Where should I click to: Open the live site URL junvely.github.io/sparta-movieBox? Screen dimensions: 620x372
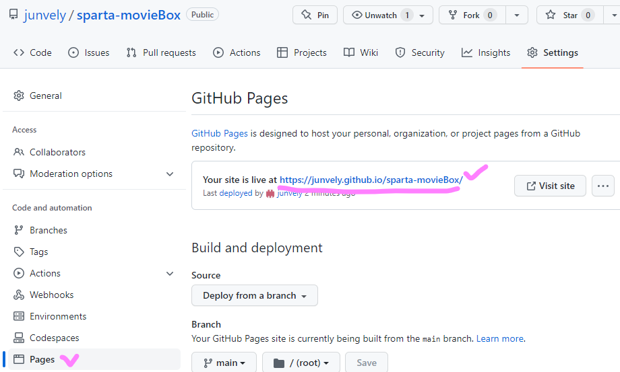371,180
